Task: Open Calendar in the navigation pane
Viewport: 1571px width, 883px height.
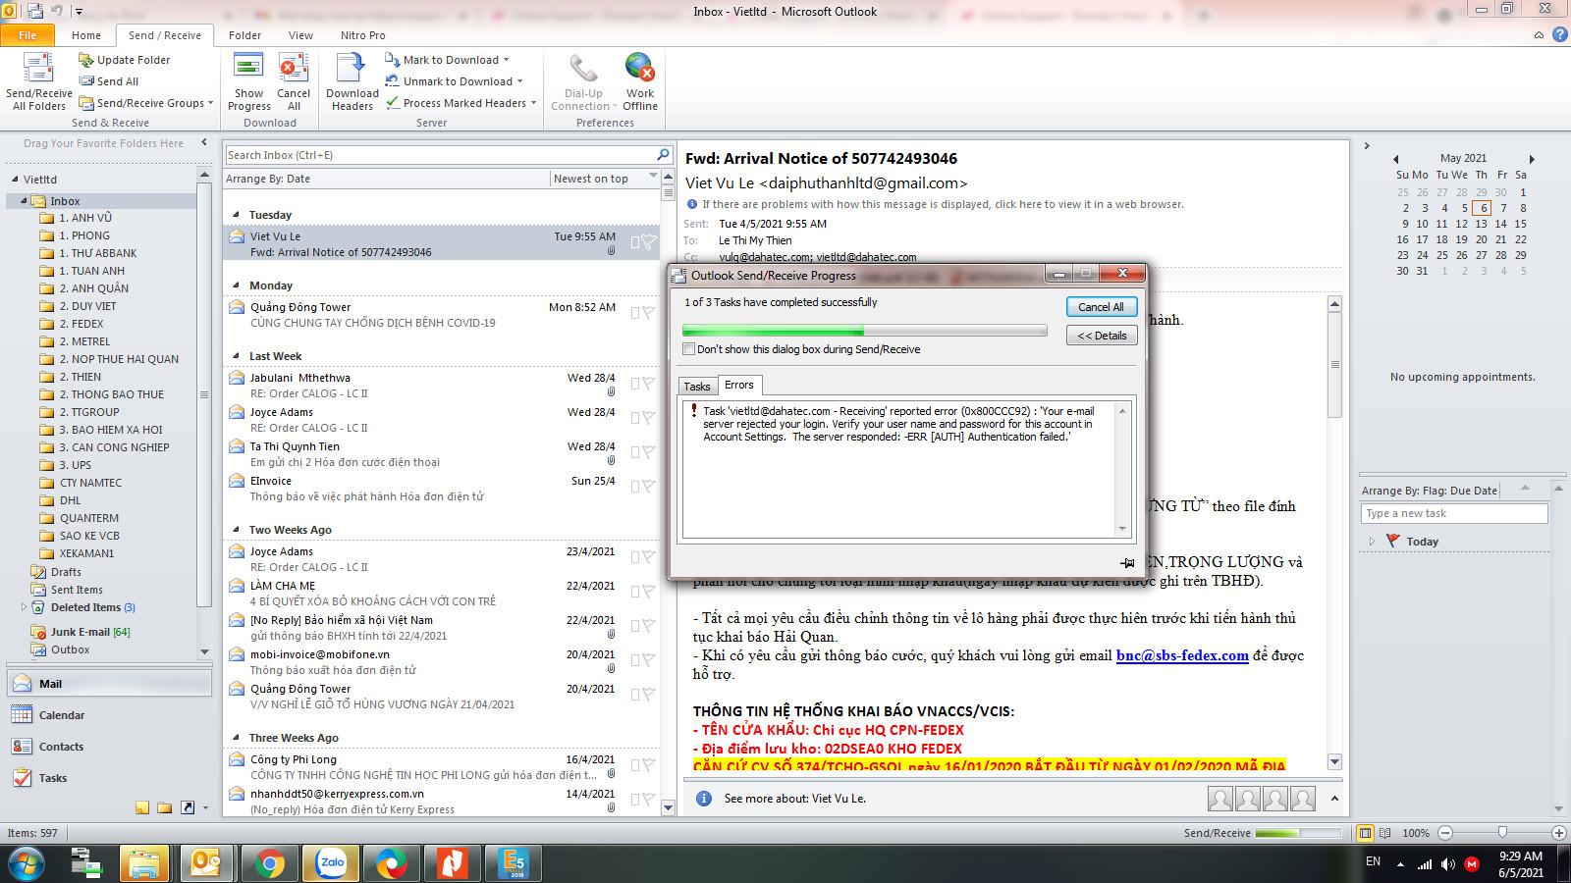Action: pyautogui.click(x=109, y=715)
